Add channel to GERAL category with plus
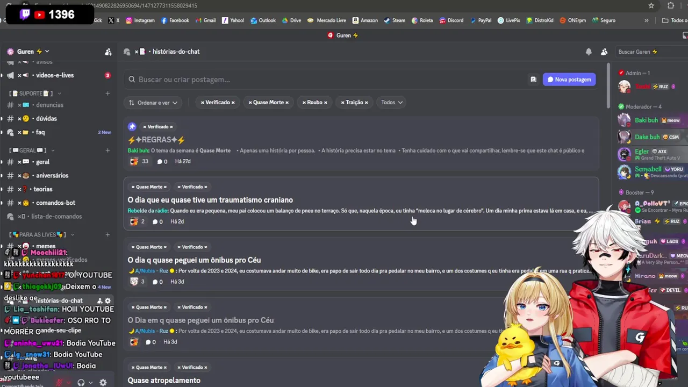The height and width of the screenshot is (387, 688). [x=107, y=150]
